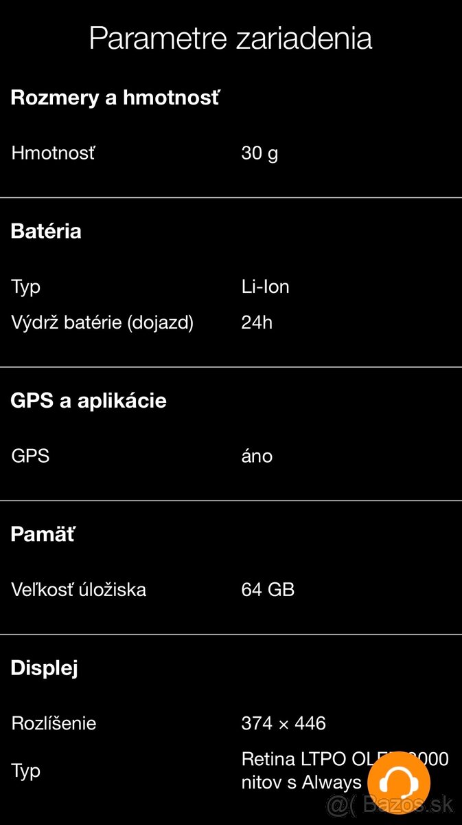462x825 pixels.
Task: Click the "Parametre zariadenia" page title
Action: point(231,38)
